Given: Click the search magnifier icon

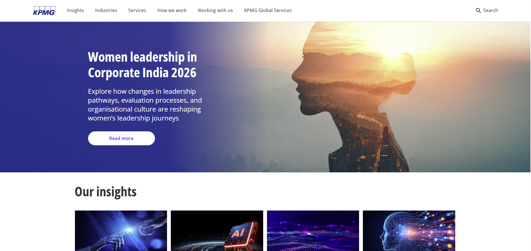Looking at the screenshot, I should coord(478,11).
